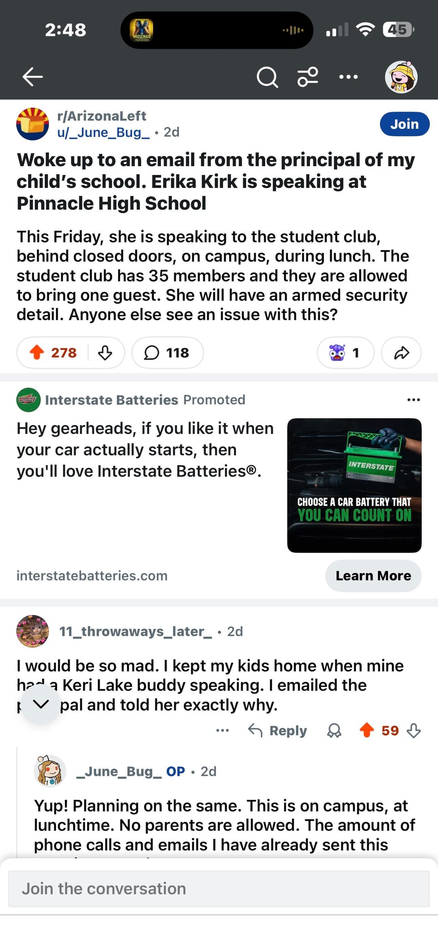Downvote the Erika Kirk post
The image size is (438, 950).
tap(105, 353)
